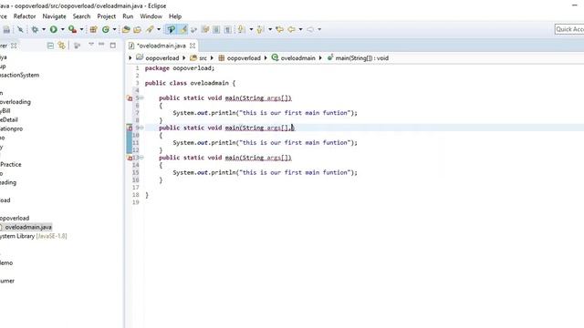The image size is (584, 328).
Task: Open the Window menu
Action: click(x=151, y=16)
